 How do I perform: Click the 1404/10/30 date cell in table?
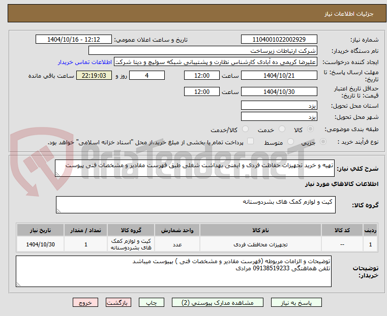tap(41, 244)
